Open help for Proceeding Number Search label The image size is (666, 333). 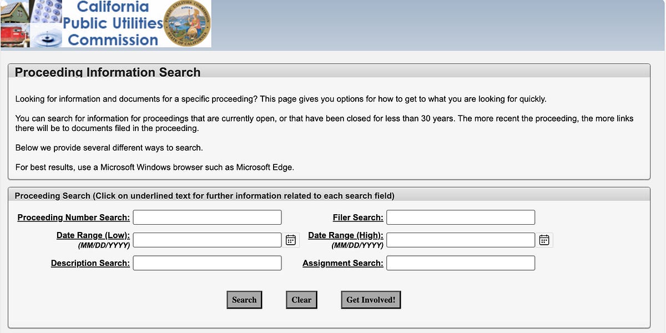coord(74,218)
